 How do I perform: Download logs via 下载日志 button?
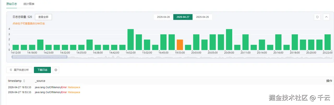click(42, 70)
